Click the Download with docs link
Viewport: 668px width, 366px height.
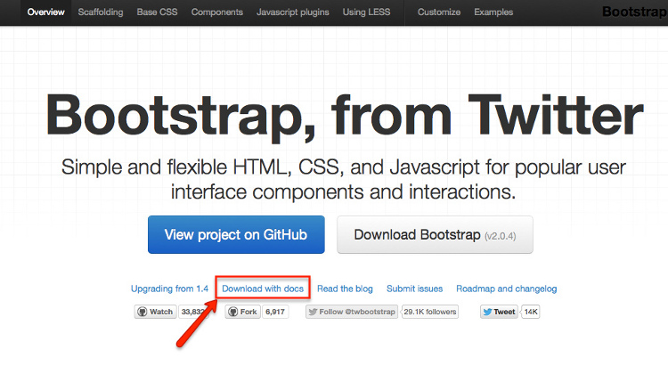click(263, 289)
